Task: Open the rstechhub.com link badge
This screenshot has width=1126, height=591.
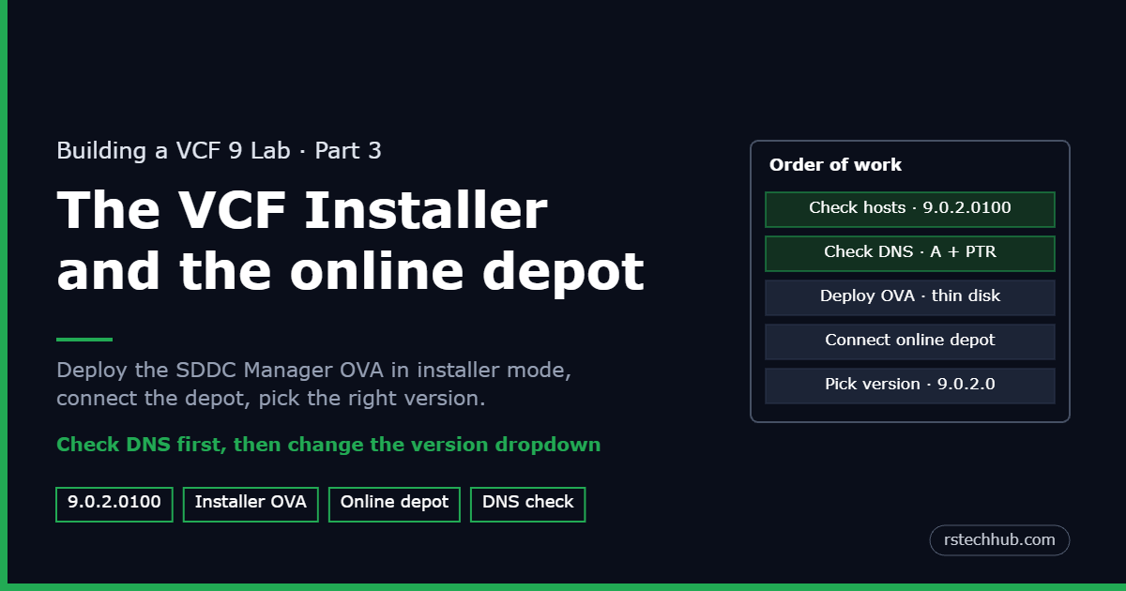Action: click(1000, 540)
